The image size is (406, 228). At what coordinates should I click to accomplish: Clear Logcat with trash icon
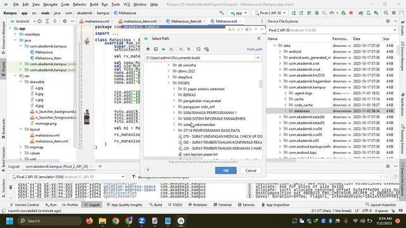tap(11, 187)
